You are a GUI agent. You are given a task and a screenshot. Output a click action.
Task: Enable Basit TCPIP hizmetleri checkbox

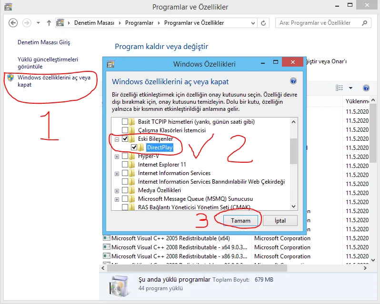click(125, 121)
